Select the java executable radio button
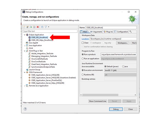Screen dimensions: 161x119 (123, 67)
